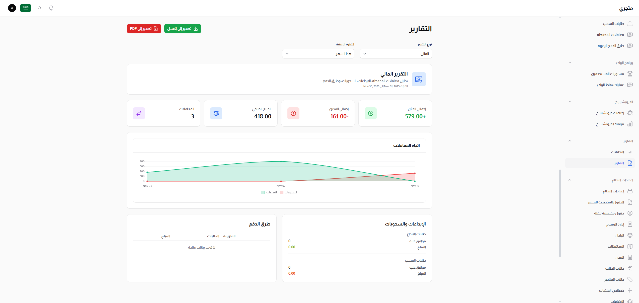Click the purple transactions swap icon
This screenshot has width=639, height=303.
139,113
